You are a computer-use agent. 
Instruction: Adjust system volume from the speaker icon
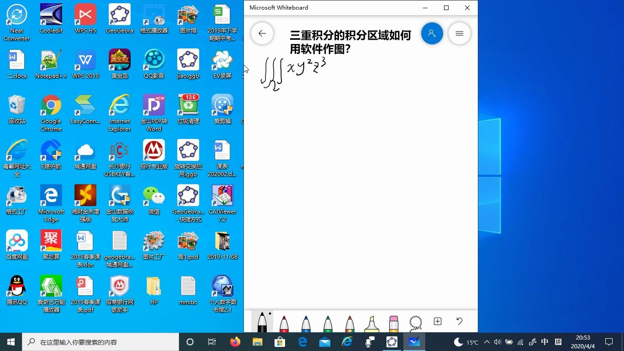pyautogui.click(x=497, y=341)
